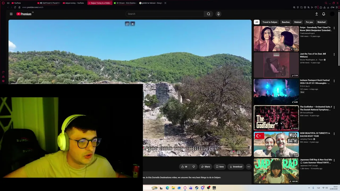This screenshot has height=191, width=340.
Task: Switch the player to theater mode
Action: (x=239, y=152)
